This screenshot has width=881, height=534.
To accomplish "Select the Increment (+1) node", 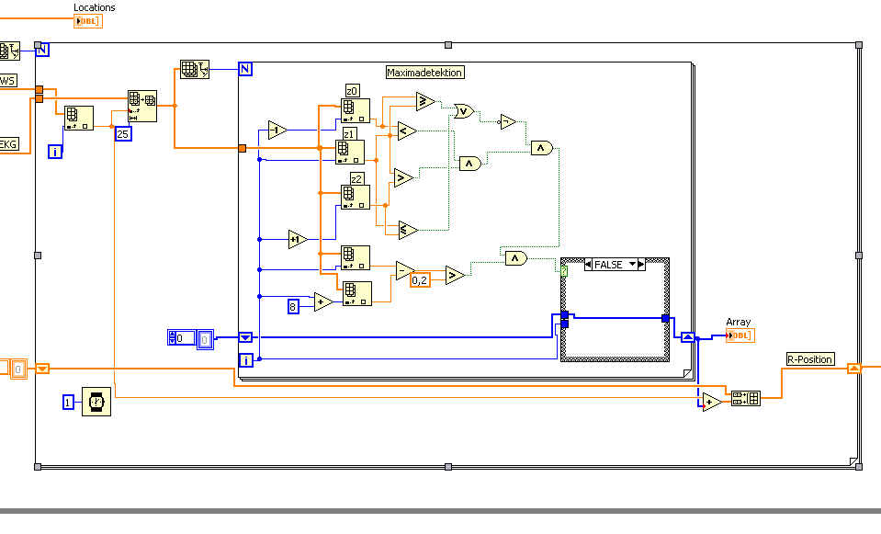I will (298, 240).
